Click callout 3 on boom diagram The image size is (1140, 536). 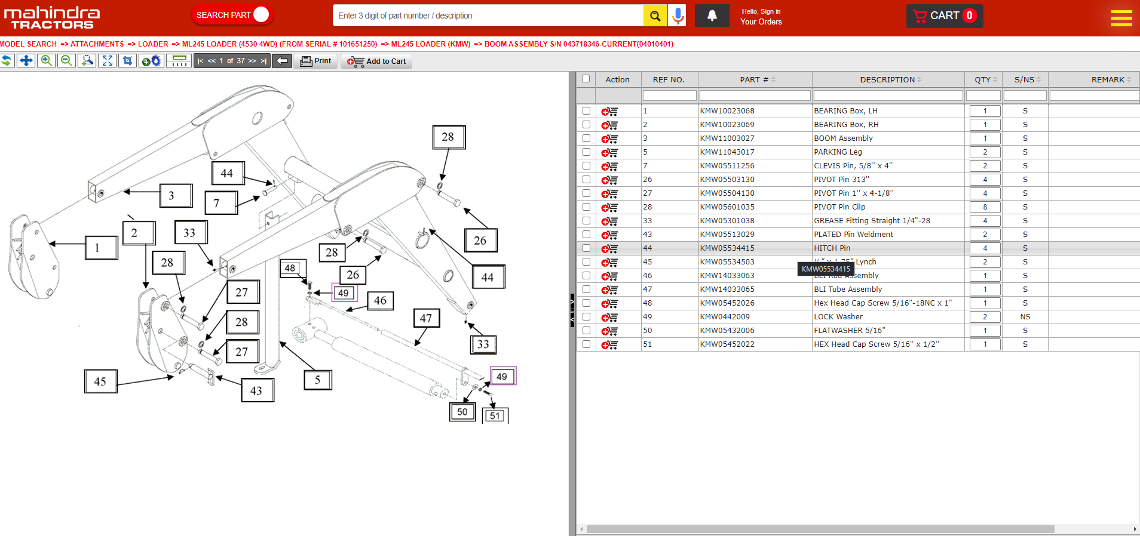point(176,196)
